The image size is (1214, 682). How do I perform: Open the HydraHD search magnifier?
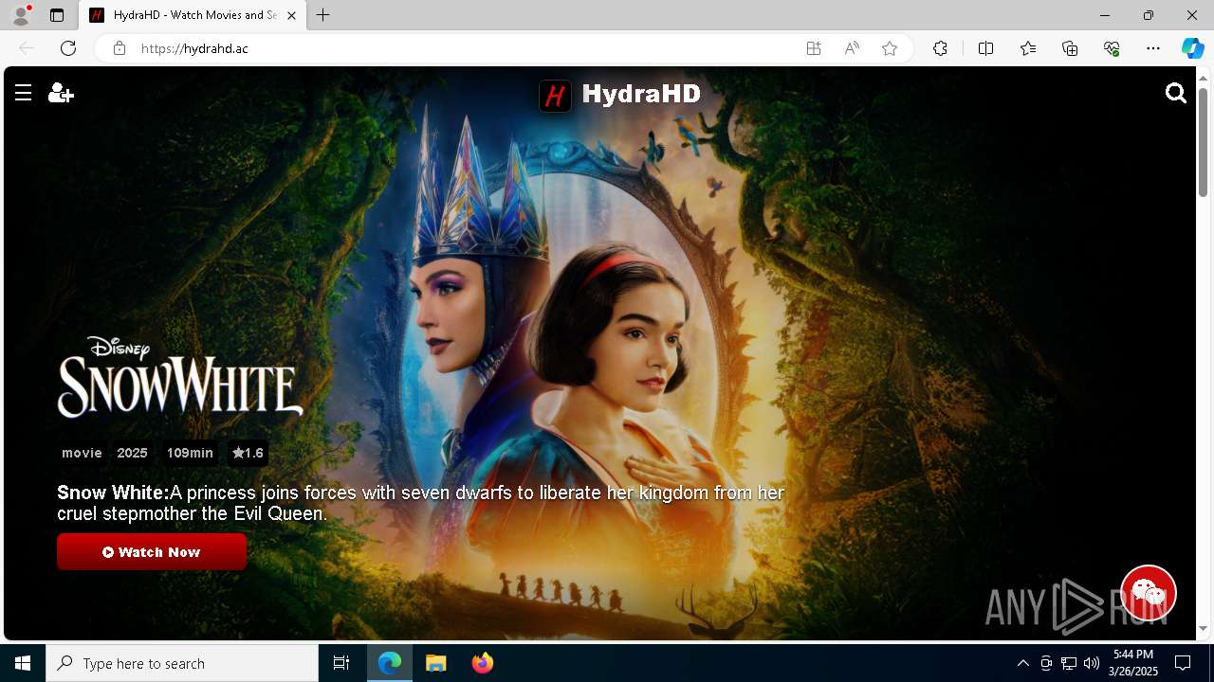coord(1176,93)
